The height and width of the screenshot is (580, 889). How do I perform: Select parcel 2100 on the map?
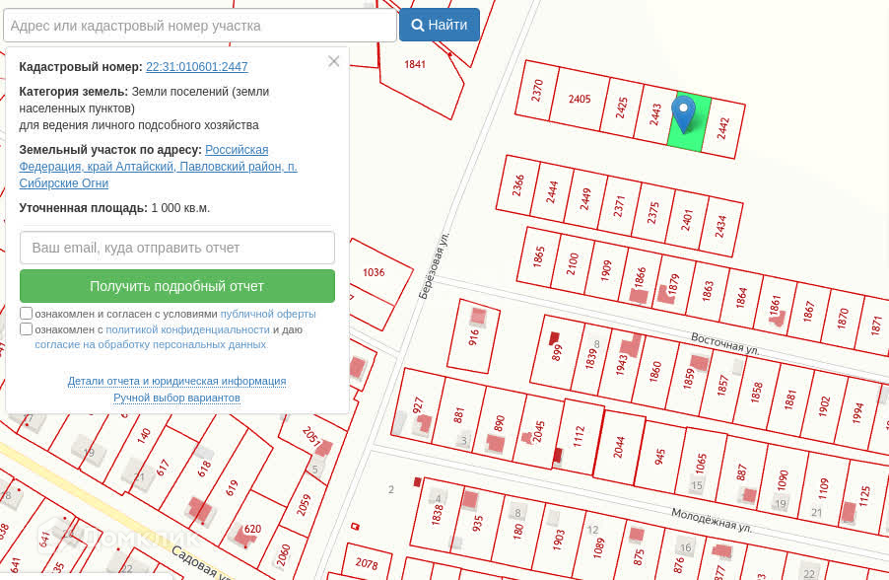pos(572,264)
